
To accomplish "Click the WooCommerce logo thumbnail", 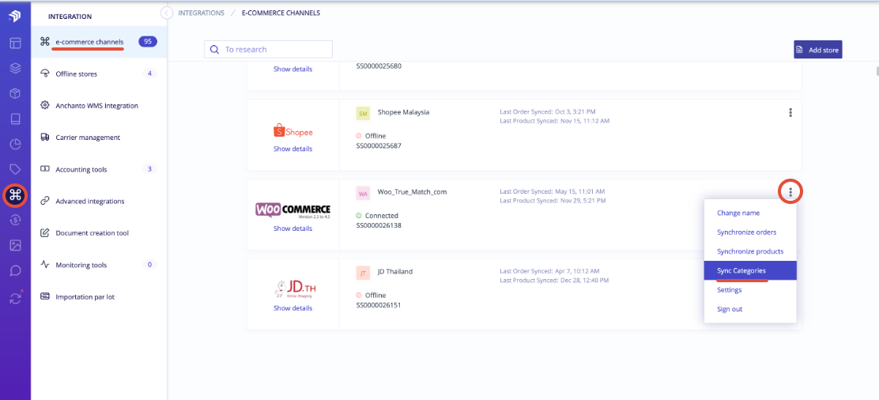I will point(292,210).
